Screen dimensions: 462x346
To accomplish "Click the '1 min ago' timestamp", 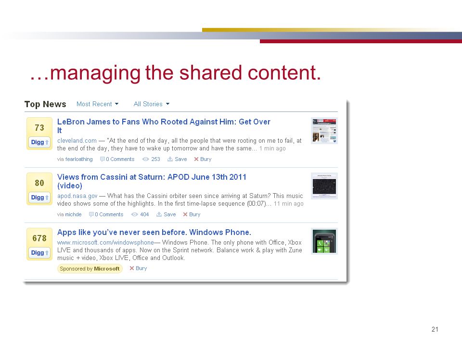I will coord(272,148).
